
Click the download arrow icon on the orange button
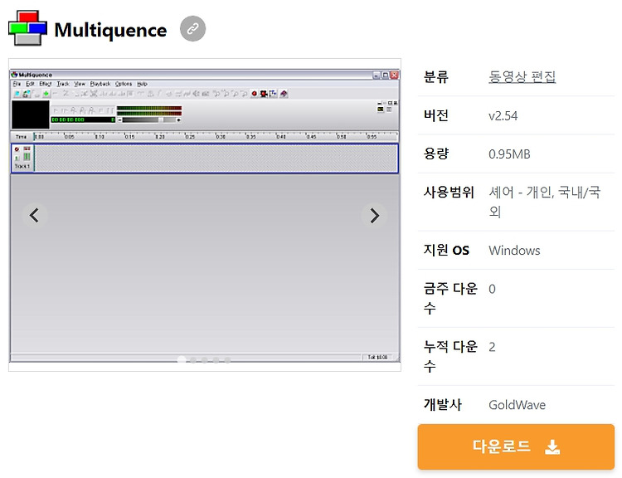coord(552,447)
